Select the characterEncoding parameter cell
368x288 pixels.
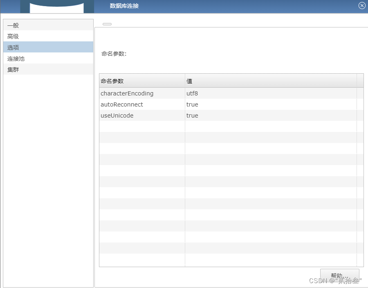142,93
